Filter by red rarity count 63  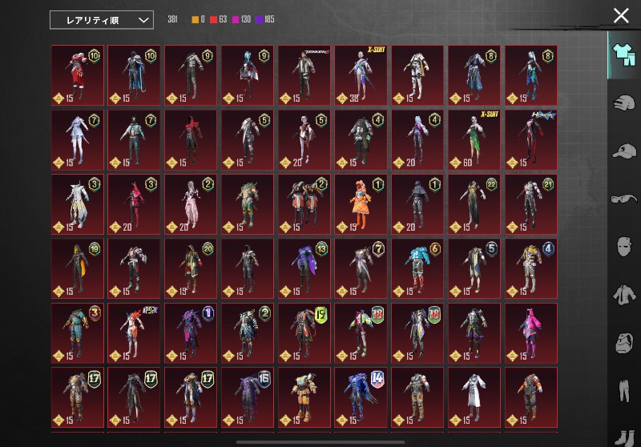click(218, 19)
